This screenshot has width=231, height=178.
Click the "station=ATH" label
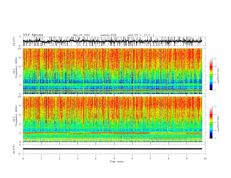point(108,35)
